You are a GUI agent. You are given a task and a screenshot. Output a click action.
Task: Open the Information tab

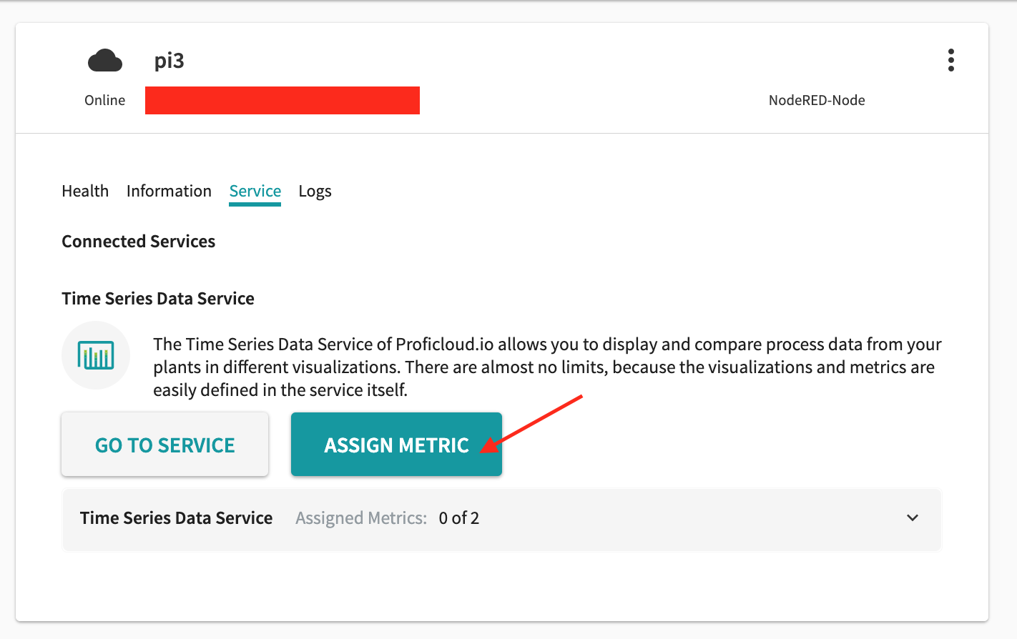(169, 191)
